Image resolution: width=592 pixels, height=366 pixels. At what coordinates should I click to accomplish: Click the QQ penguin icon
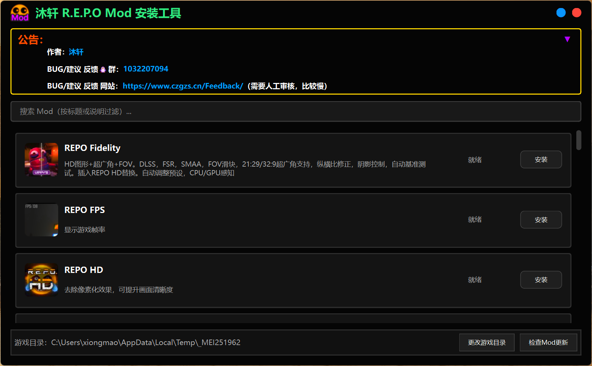(x=103, y=69)
